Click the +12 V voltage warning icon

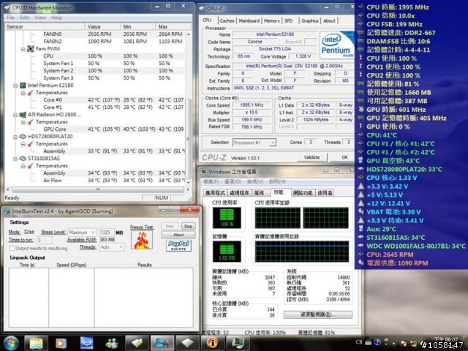pos(361,203)
